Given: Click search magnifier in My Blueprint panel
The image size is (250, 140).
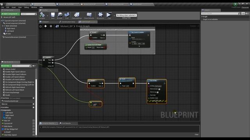Looking at the screenshot, I should pos(30,66).
